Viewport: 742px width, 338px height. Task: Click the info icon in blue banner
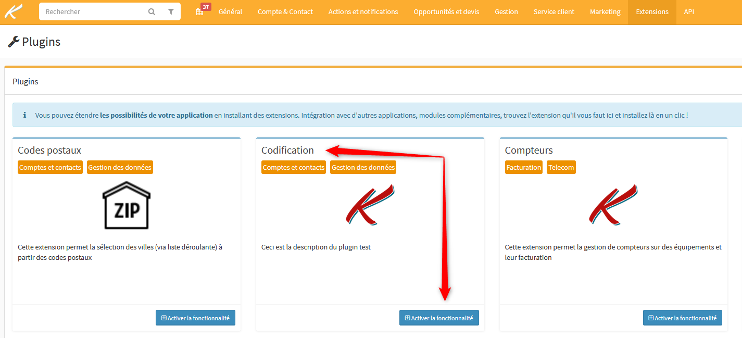pos(24,115)
